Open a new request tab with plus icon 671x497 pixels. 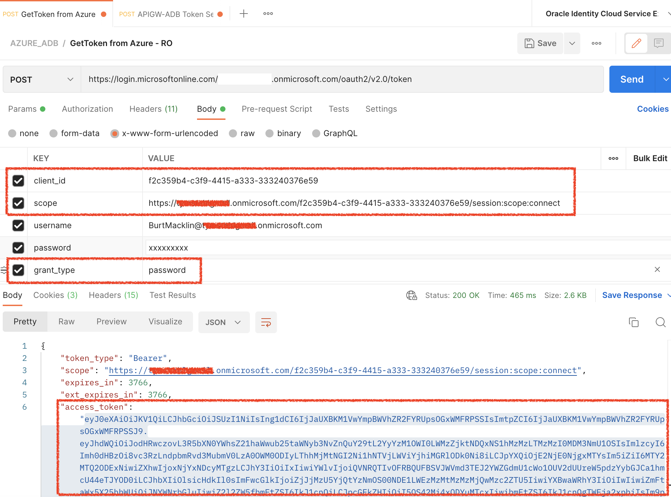[x=243, y=13]
